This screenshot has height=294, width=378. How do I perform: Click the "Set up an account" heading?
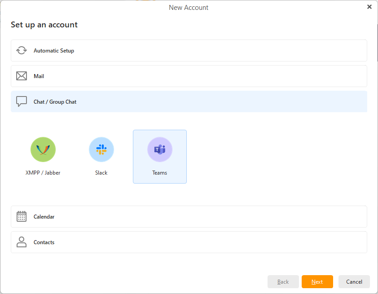(44, 25)
